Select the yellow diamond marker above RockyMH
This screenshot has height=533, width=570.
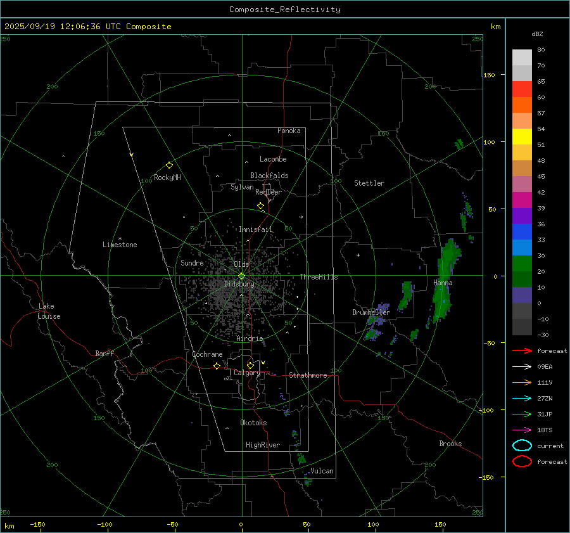click(x=169, y=165)
